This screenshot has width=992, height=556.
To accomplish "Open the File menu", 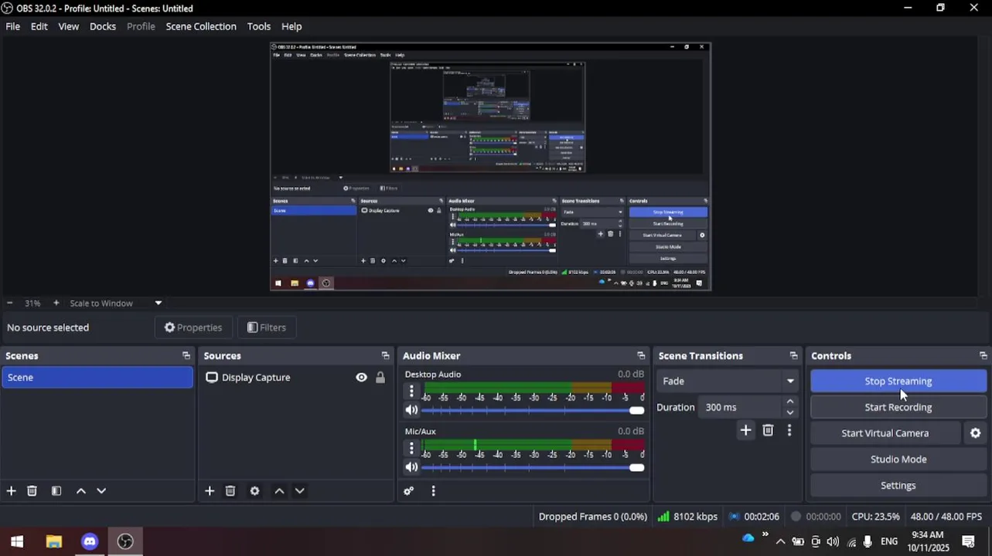I will [13, 26].
